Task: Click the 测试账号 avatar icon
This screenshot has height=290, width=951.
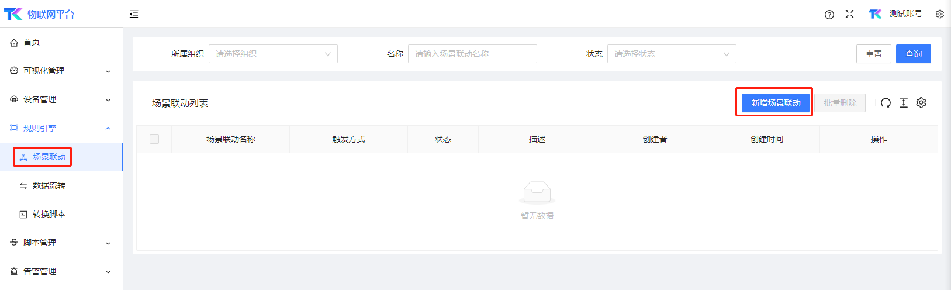Action: [875, 14]
